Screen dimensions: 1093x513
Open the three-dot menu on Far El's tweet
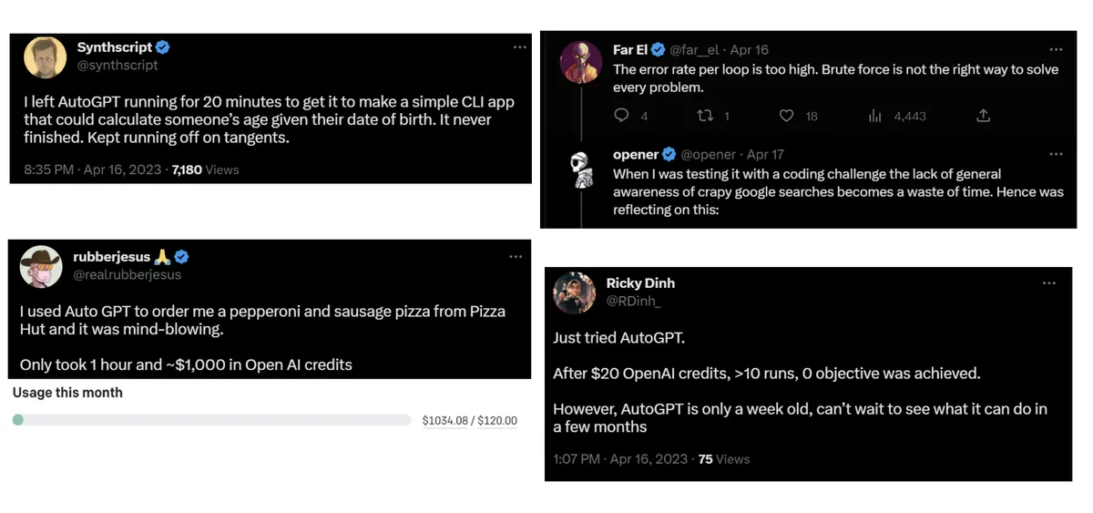1056,49
